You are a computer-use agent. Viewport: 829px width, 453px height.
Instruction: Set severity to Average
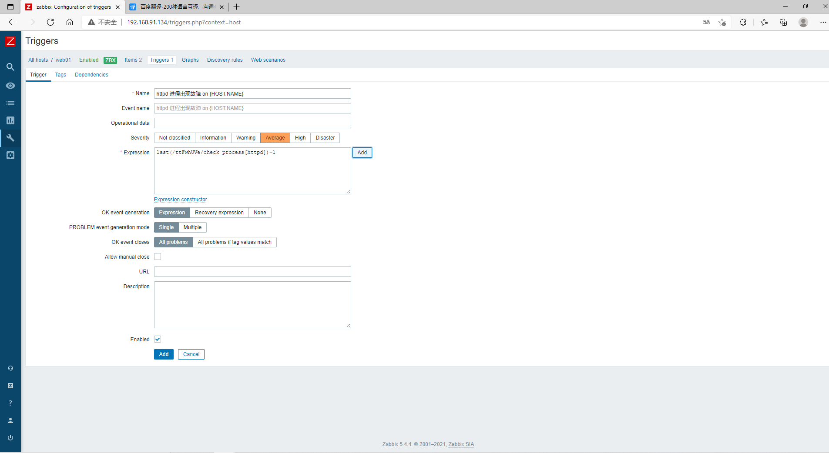(275, 138)
